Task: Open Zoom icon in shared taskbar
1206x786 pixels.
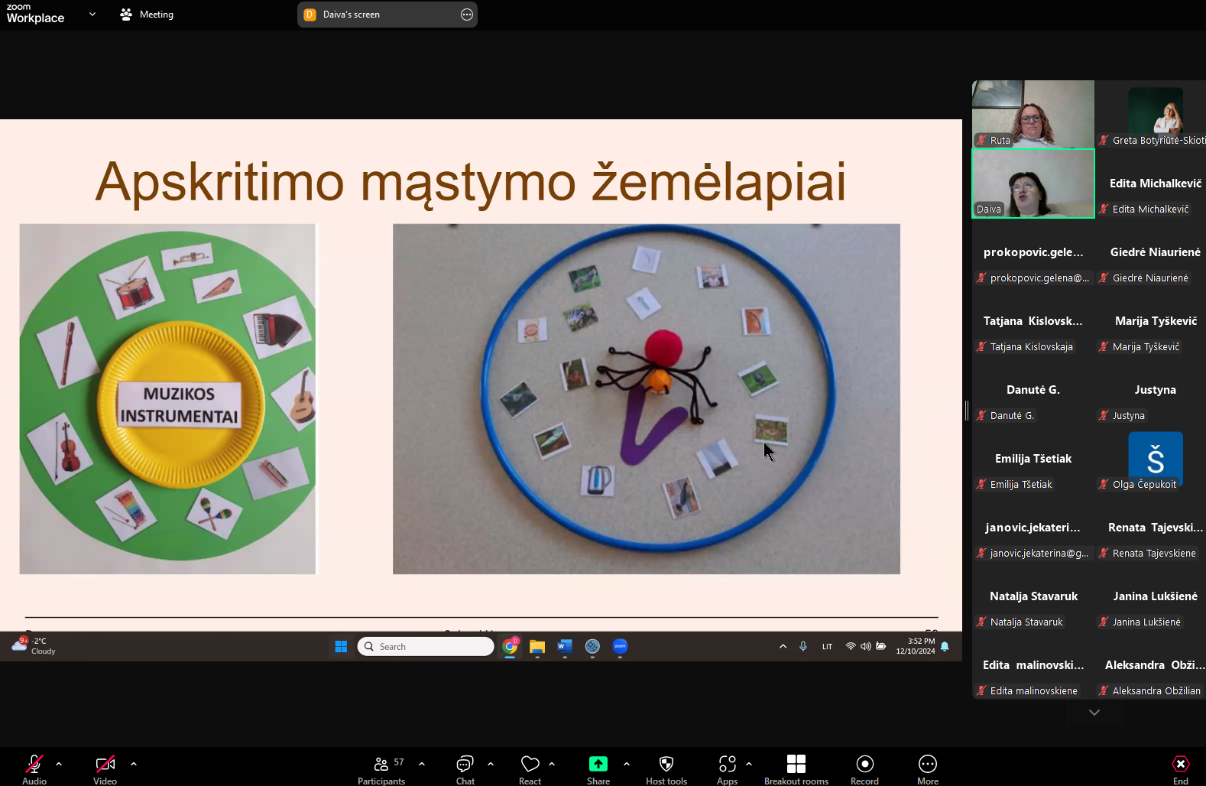Action: 620,646
